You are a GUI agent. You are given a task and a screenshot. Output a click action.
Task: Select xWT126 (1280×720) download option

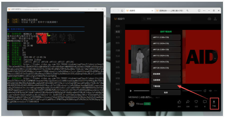coord(166,50)
